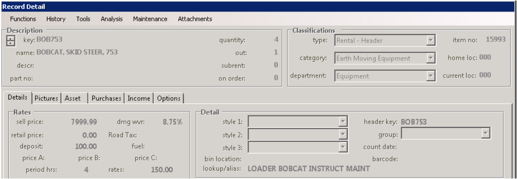The image size is (517, 179).
Task: Click the price A label
Action: [x=34, y=158]
